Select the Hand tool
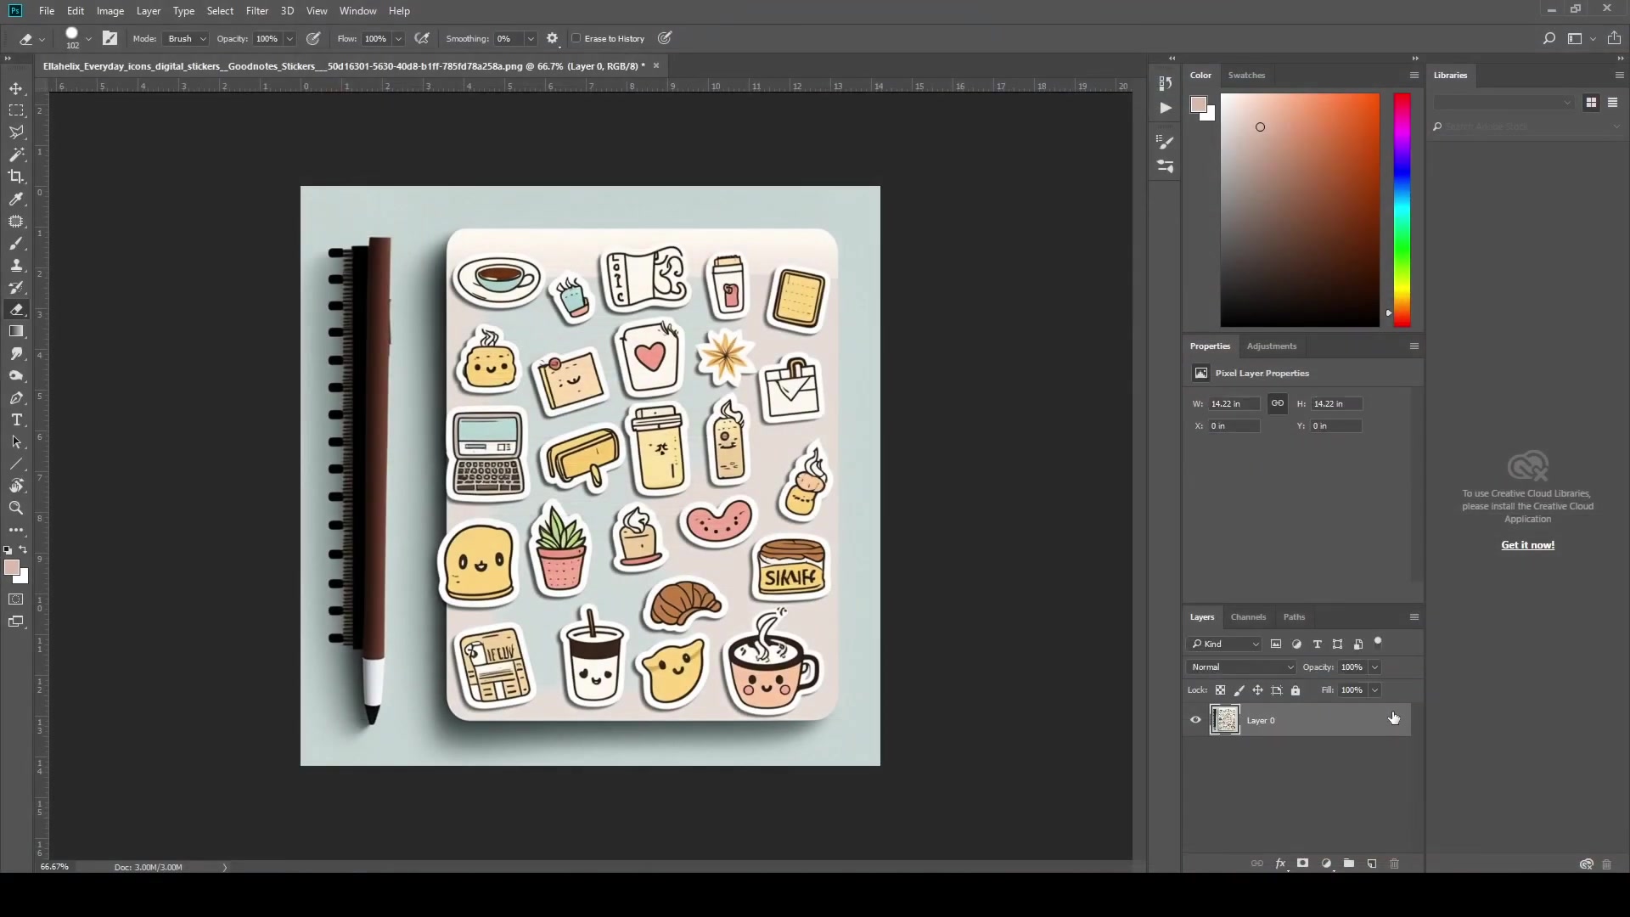The image size is (1630, 917). tap(16, 486)
